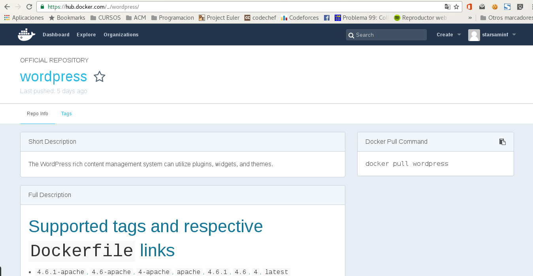Click the OFFICIAL REPOSITORY label
This screenshot has width=533, height=276.
click(55, 60)
